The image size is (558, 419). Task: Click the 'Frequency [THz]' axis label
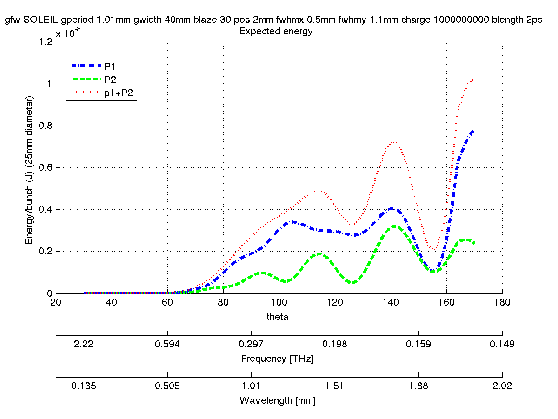point(277,359)
